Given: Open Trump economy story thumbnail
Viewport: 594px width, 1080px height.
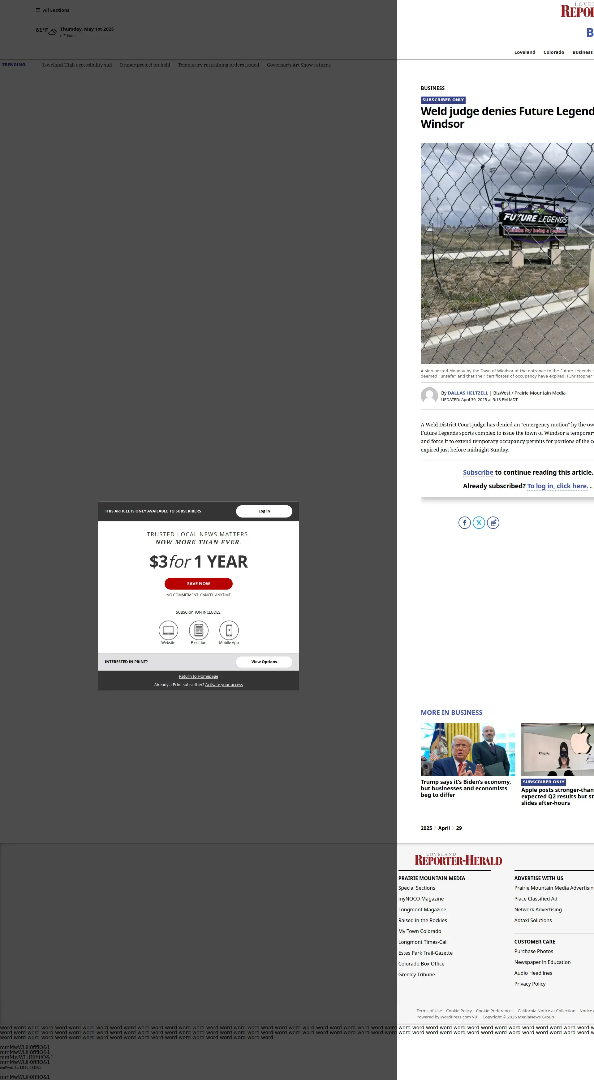Looking at the screenshot, I should [x=468, y=749].
